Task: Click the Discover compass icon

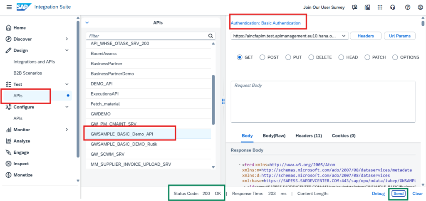Action: coord(8,39)
